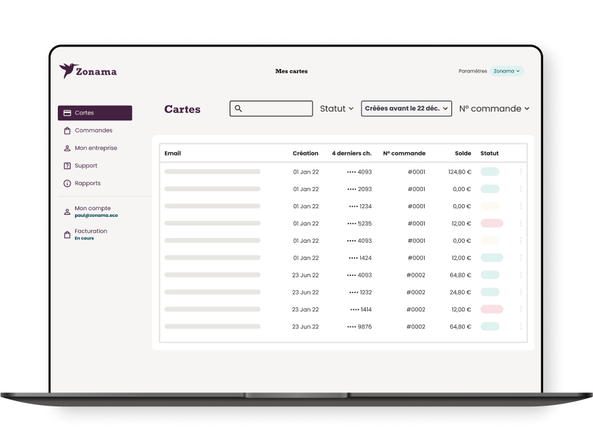This screenshot has width=593, height=429.
Task: Click the magnifier icon in the search bar
Action: (238, 108)
